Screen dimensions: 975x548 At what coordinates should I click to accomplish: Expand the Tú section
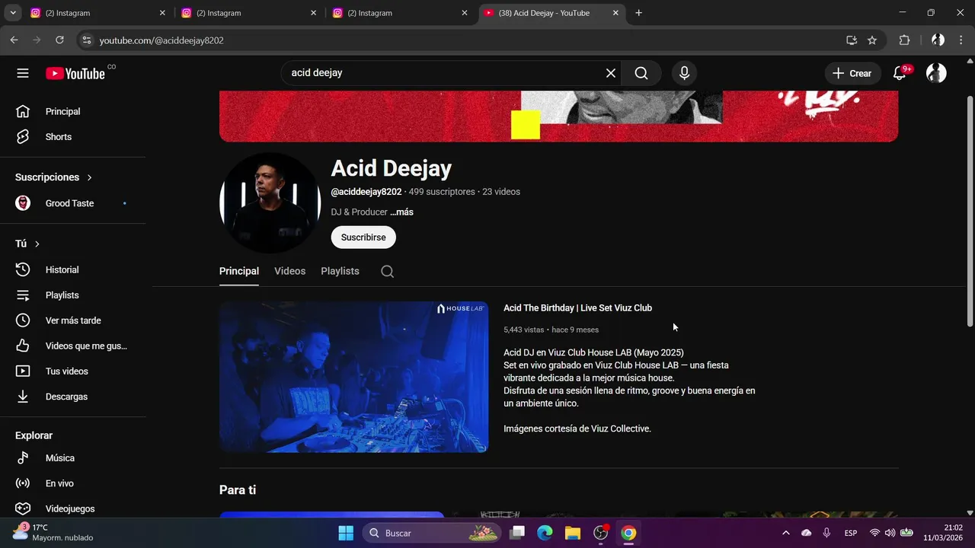point(27,244)
